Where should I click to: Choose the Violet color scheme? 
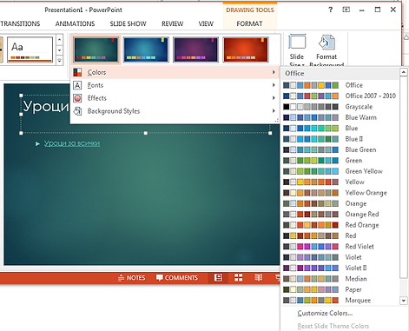(340, 257)
